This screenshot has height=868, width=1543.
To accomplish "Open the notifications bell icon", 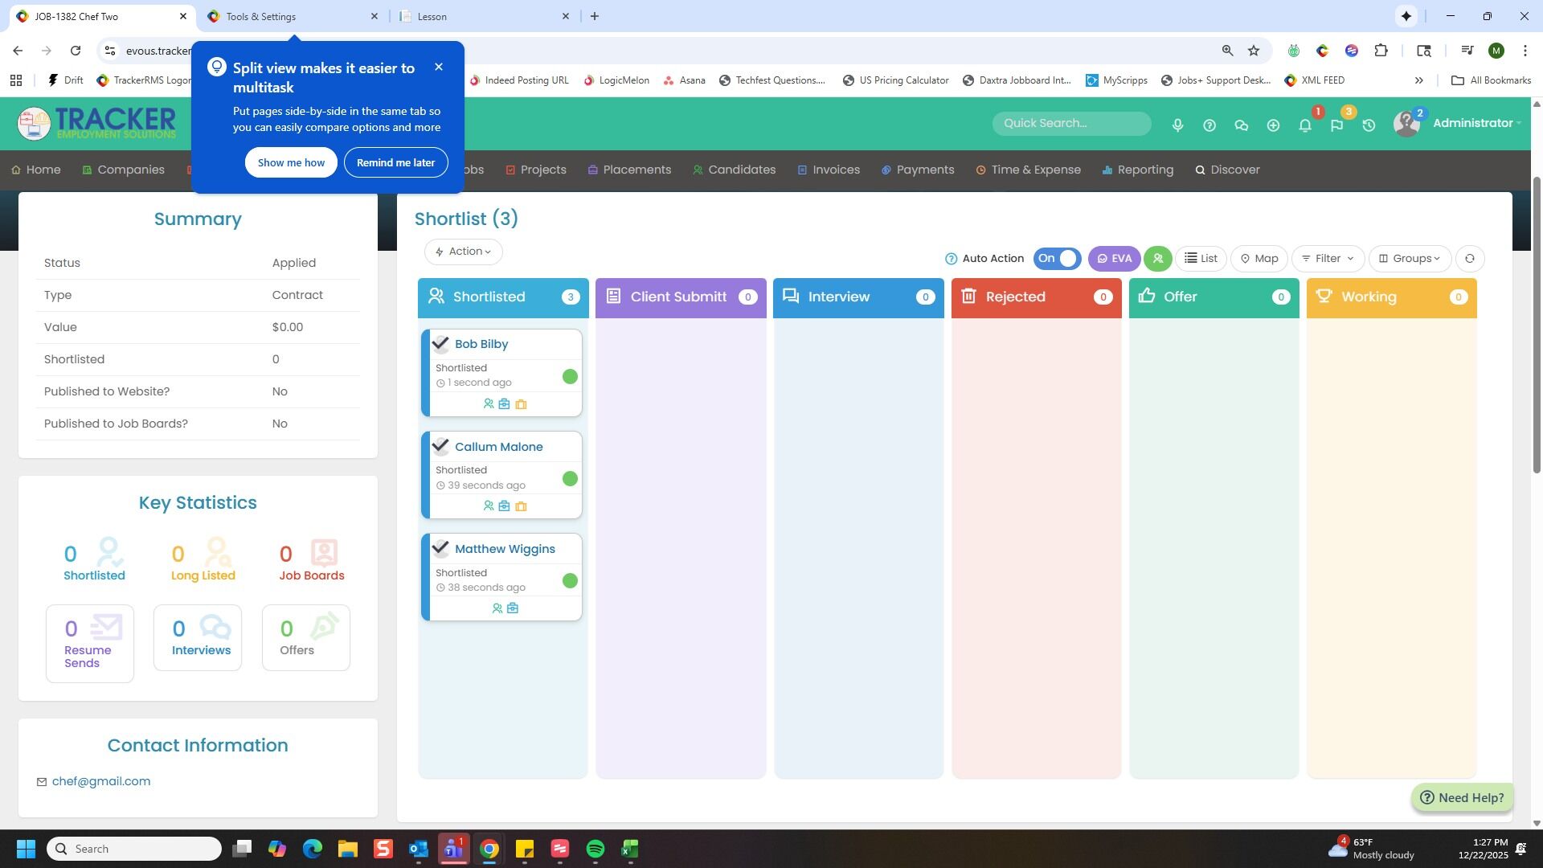I will pos(1305,125).
